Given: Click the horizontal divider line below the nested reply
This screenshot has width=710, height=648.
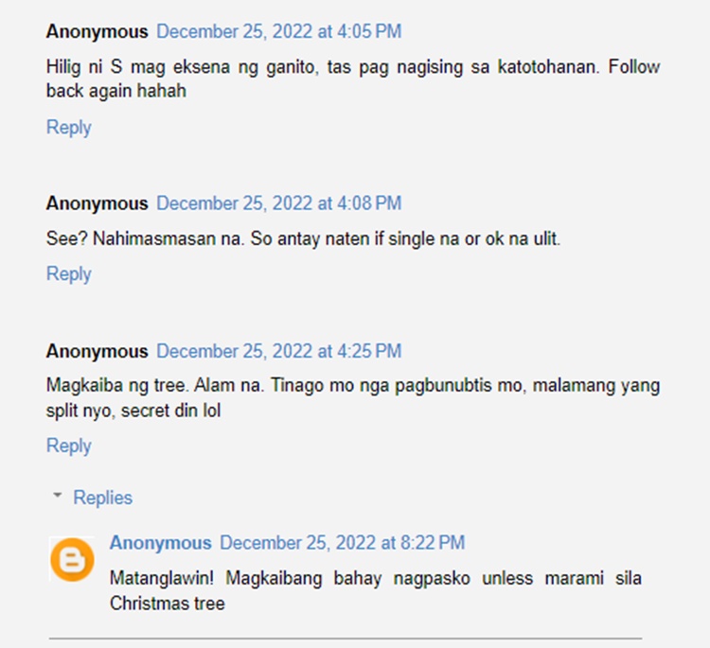Looking at the screenshot, I should (x=346, y=639).
